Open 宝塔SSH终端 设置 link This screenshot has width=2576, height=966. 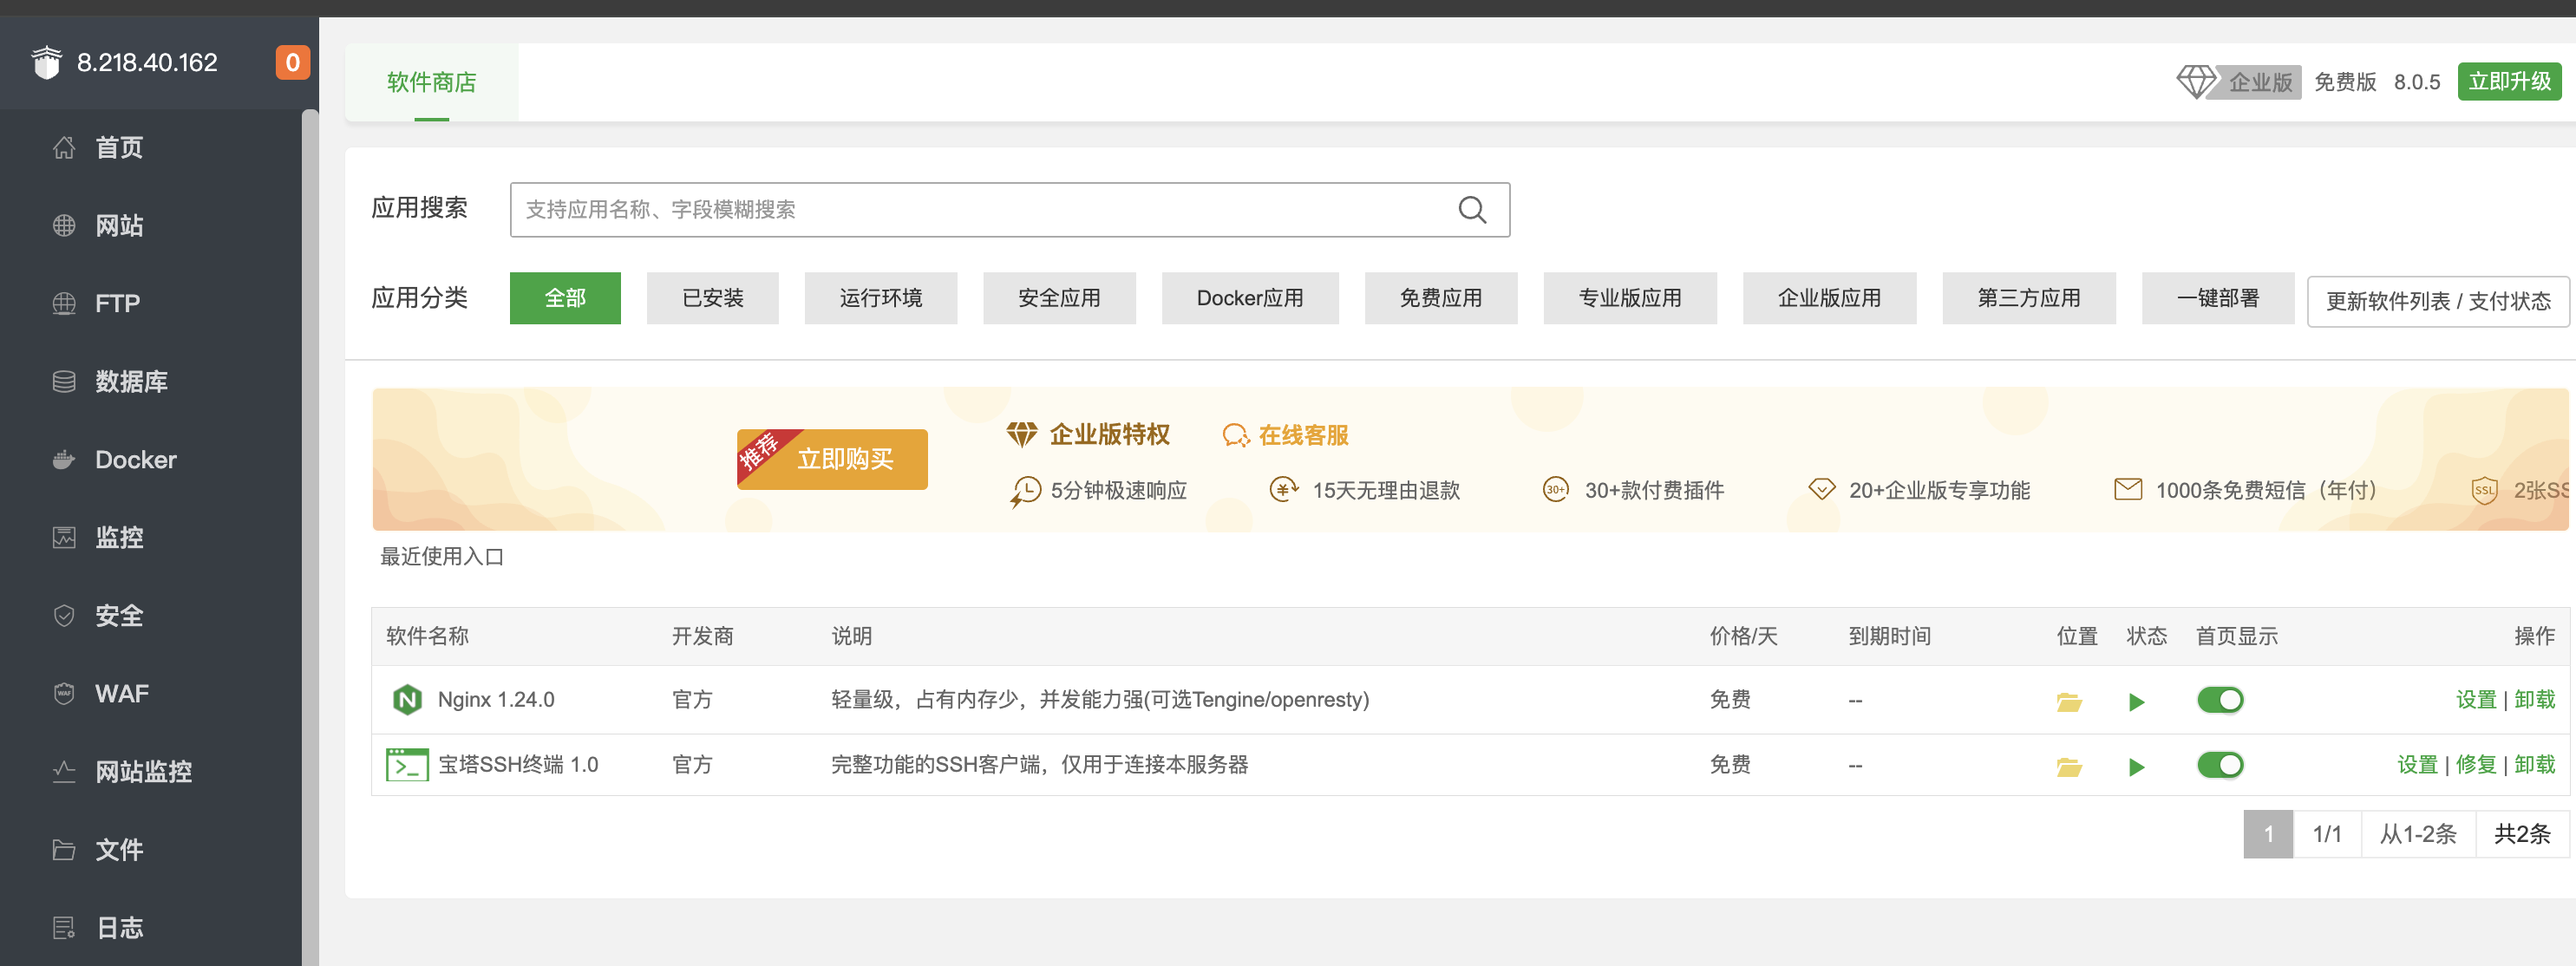click(2417, 765)
